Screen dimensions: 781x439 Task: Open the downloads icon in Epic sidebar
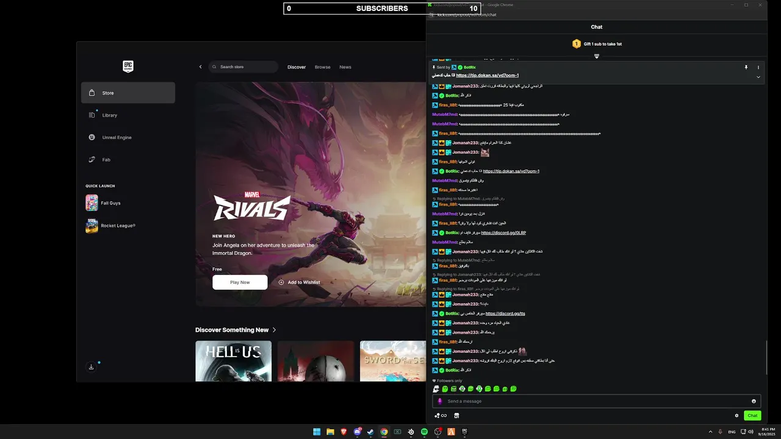91,366
